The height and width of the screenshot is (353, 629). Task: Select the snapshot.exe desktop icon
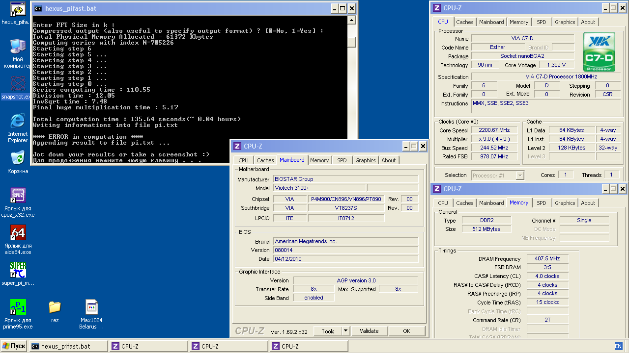point(18,84)
